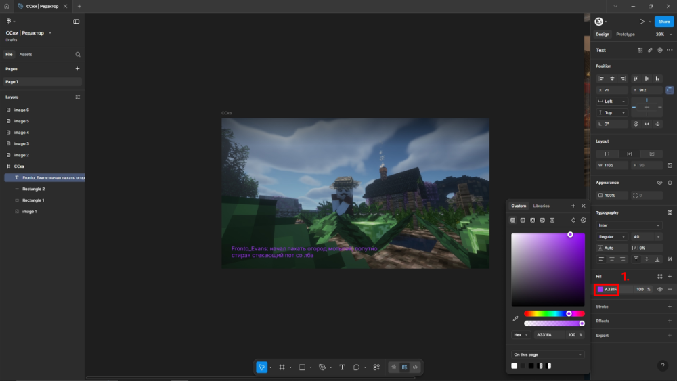
Task: Align text center in Typography section
Action: (x=612, y=259)
